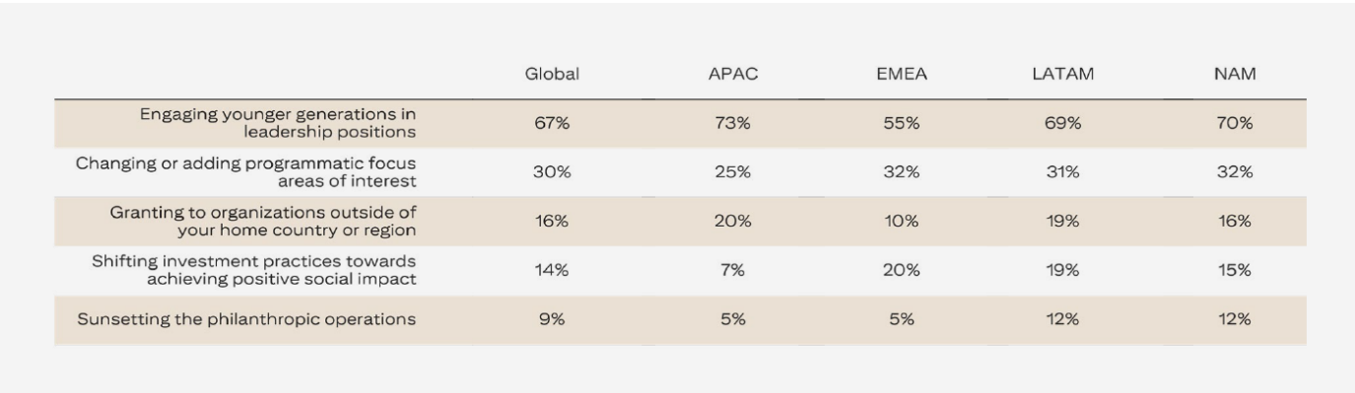1355x393 pixels.
Task: Click the APAC column header
Action: [730, 75]
